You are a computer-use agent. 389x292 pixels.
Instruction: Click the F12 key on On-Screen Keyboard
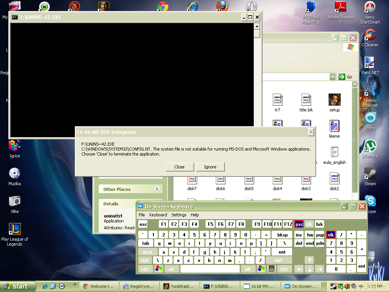[x=288, y=224]
